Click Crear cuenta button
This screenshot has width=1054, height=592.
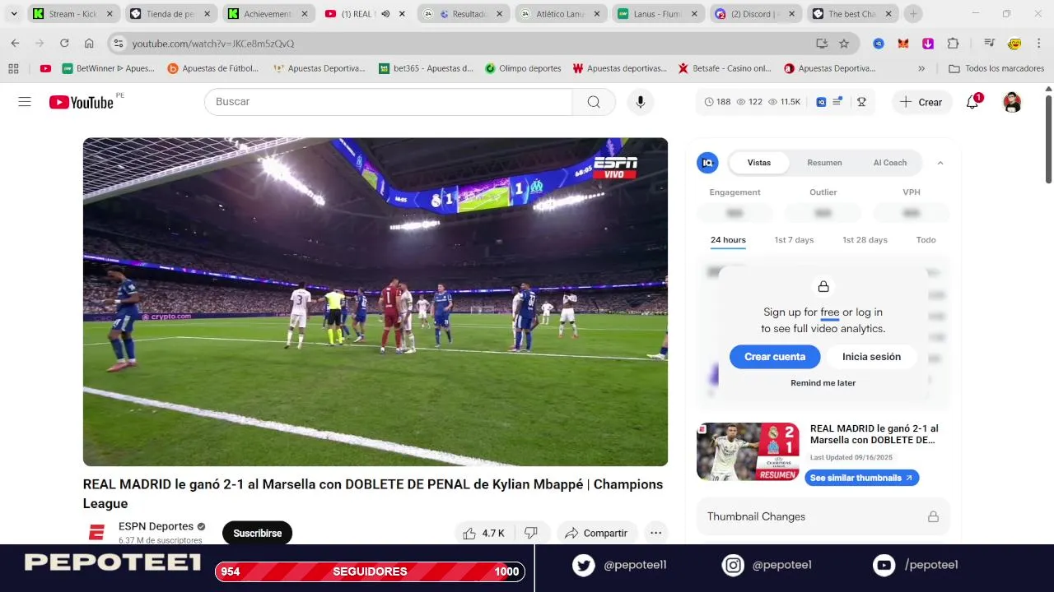[x=775, y=357]
